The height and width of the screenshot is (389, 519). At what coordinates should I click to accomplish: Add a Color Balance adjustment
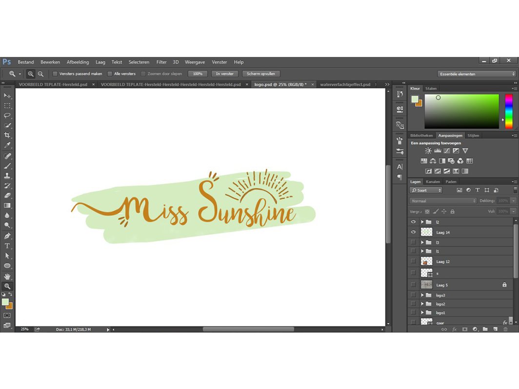pos(433,161)
